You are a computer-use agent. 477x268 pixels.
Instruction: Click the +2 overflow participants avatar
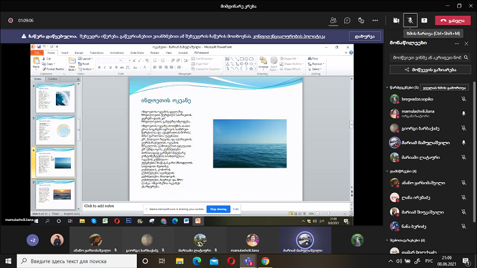click(33, 240)
